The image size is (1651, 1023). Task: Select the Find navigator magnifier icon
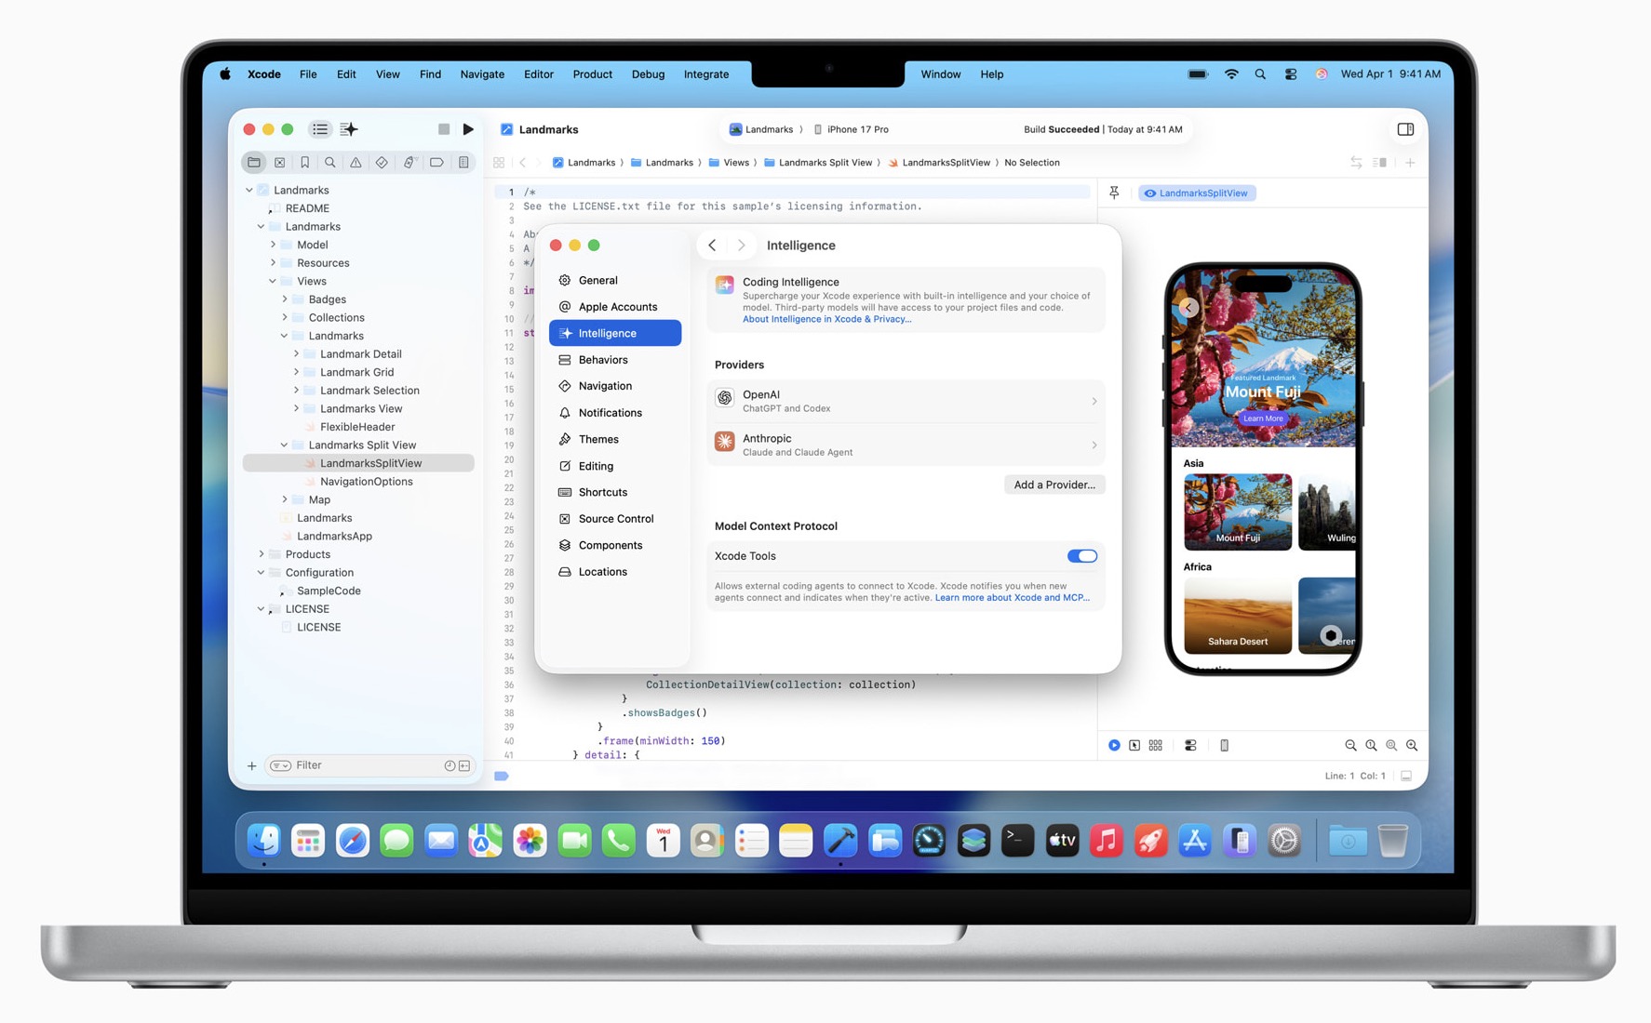[330, 163]
